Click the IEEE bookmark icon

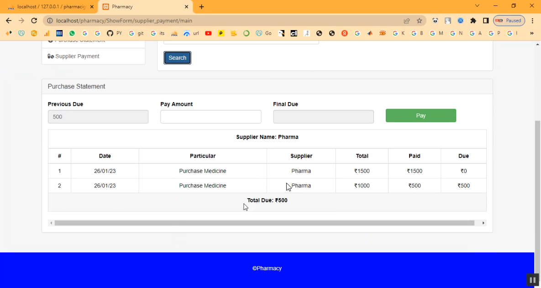point(59,33)
